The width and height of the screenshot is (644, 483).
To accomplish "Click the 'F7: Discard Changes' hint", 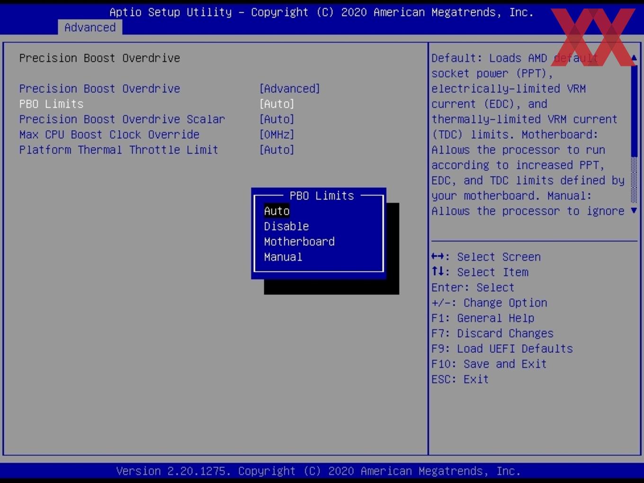I will 492,333.
